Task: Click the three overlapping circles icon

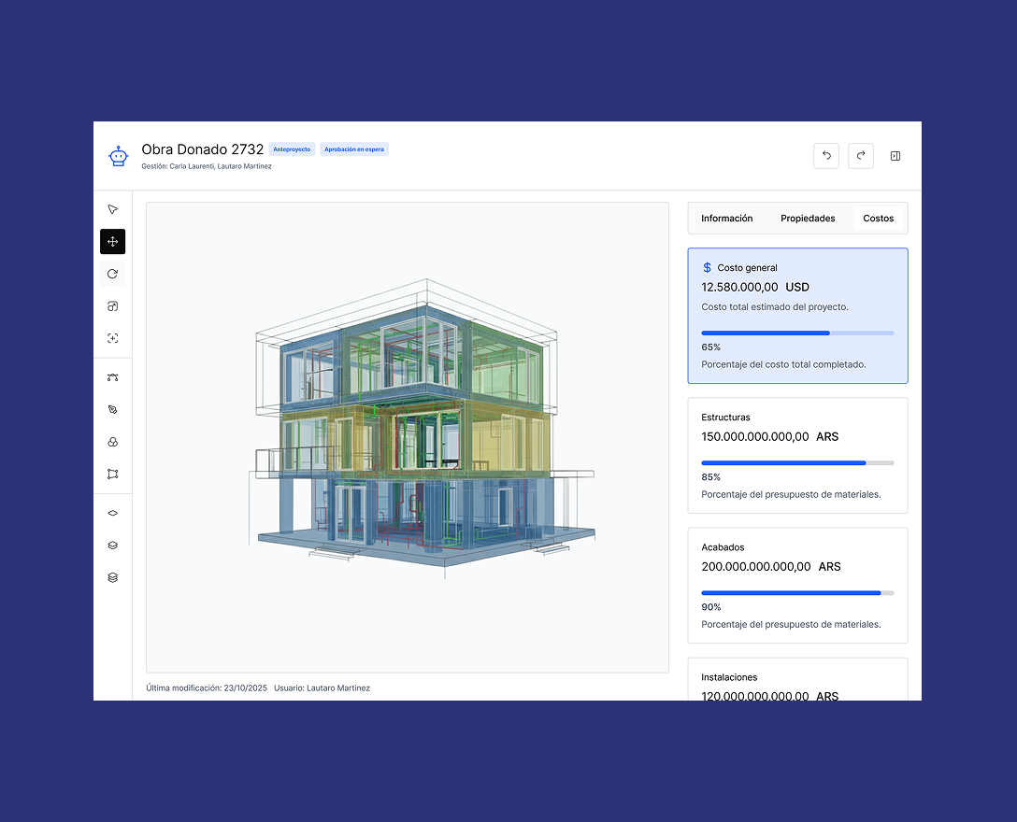Action: tap(112, 442)
